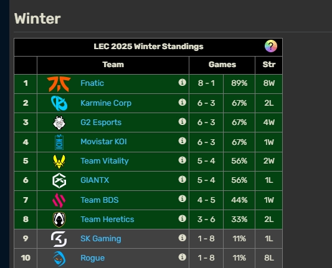Click the Team BDS logo

click(x=59, y=200)
